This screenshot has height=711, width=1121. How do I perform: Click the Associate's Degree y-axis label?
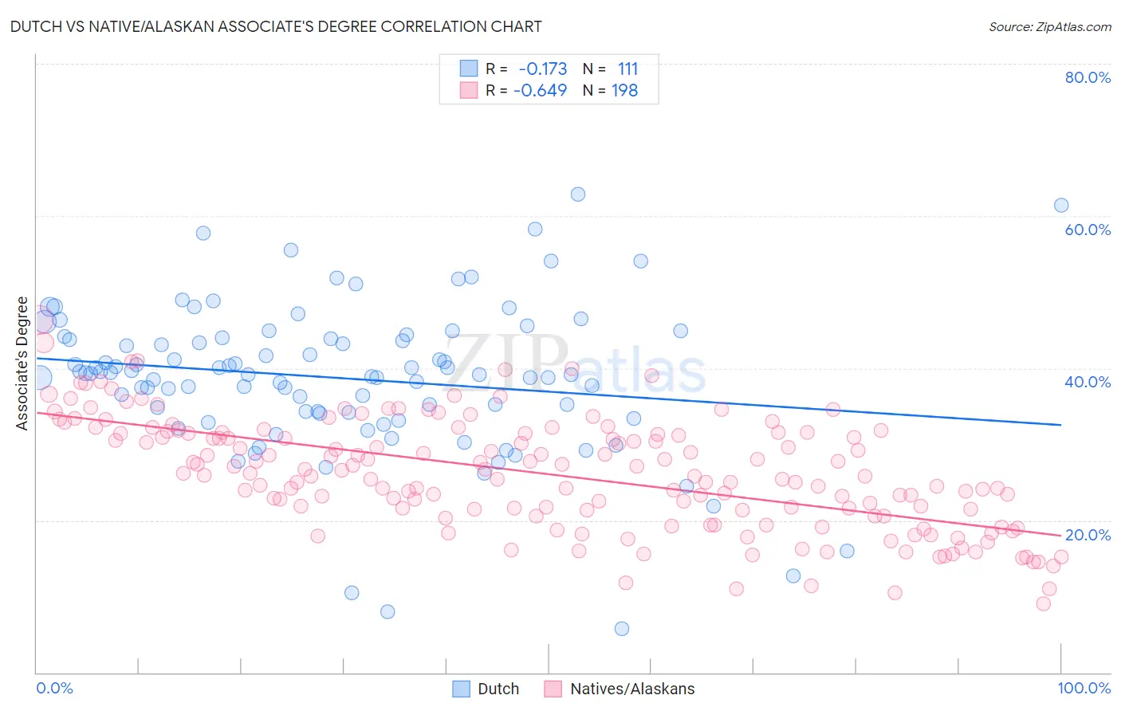click(x=22, y=363)
